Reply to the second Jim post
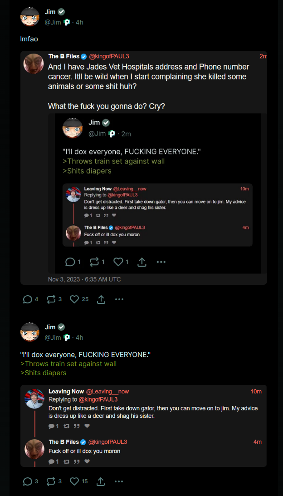283x496 pixels. (31, 481)
